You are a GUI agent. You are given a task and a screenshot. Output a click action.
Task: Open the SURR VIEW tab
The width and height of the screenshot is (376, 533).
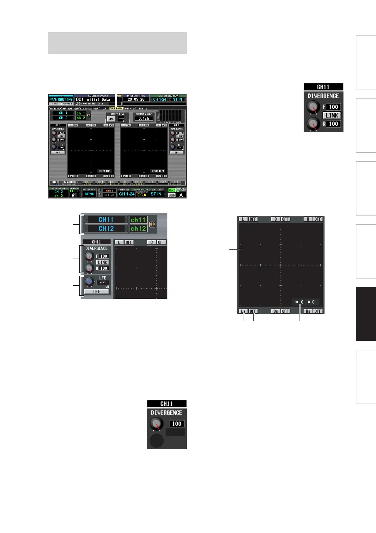point(130,109)
